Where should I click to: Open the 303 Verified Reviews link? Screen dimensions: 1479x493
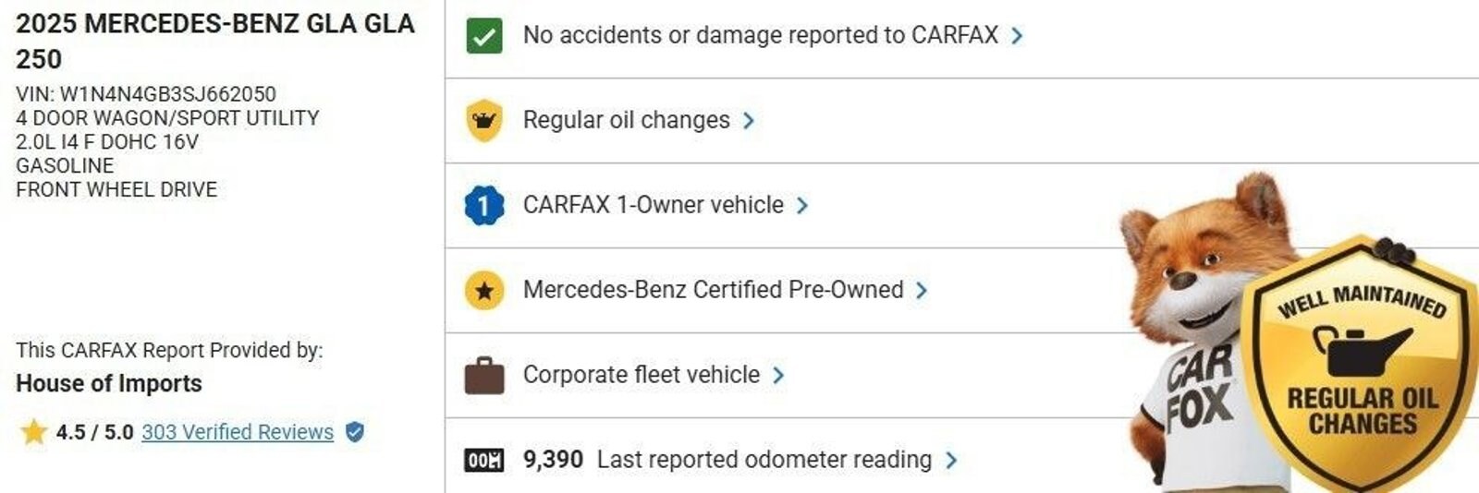coord(238,432)
